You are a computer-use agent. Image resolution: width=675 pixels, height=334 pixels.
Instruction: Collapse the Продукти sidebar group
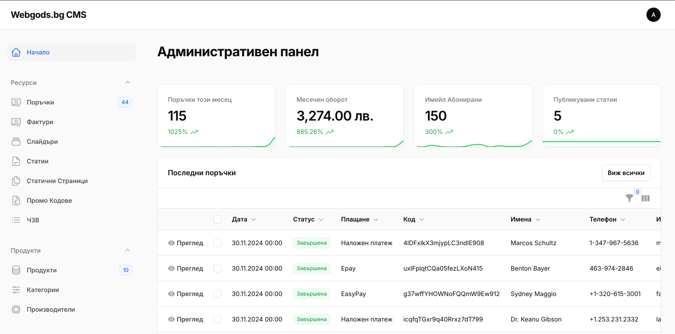(x=128, y=250)
